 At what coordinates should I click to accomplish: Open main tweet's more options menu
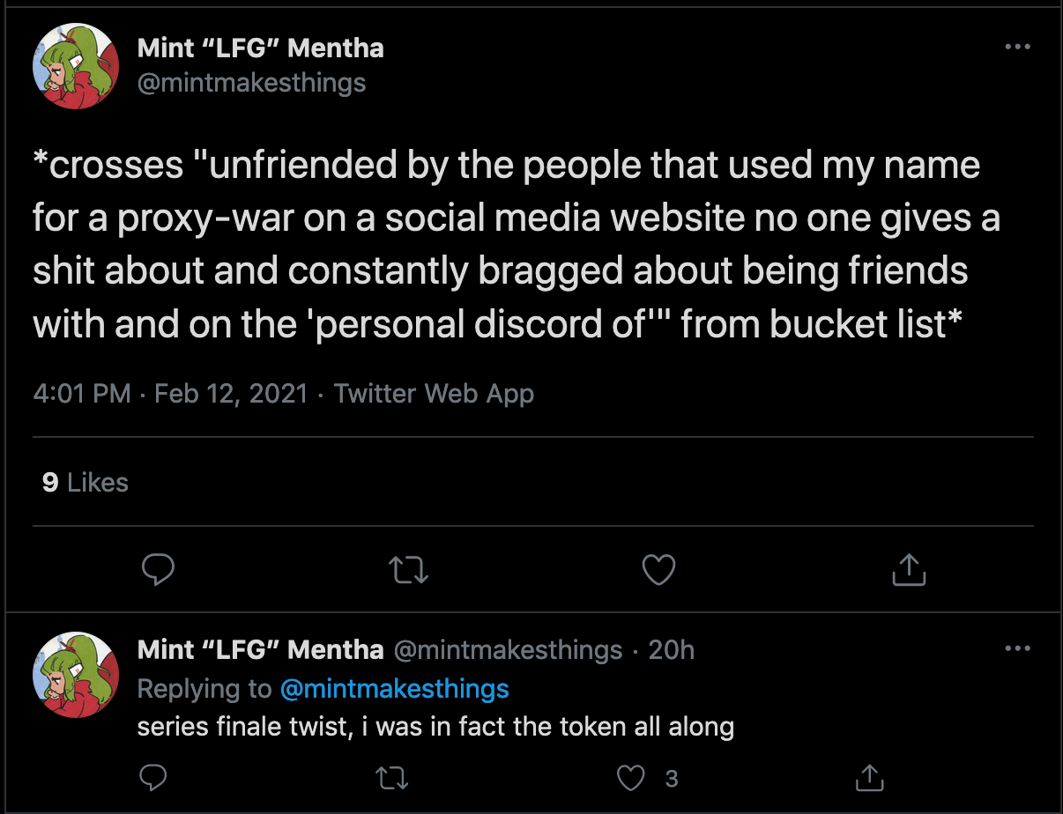pos(1017,47)
